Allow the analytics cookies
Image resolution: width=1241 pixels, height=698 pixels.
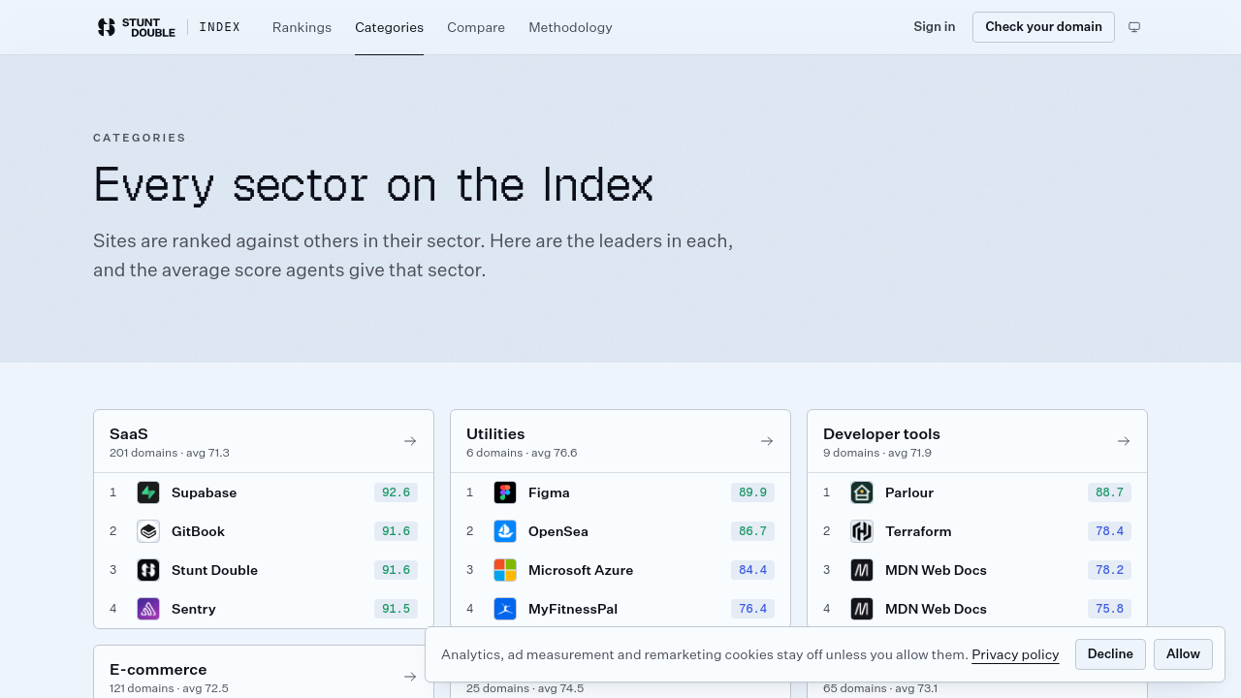[1183, 654]
